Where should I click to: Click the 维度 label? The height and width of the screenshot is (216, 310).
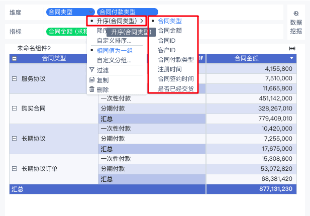coord(16,13)
